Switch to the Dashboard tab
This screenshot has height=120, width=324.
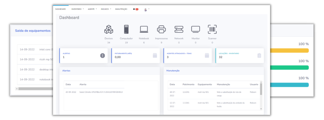(60, 9)
